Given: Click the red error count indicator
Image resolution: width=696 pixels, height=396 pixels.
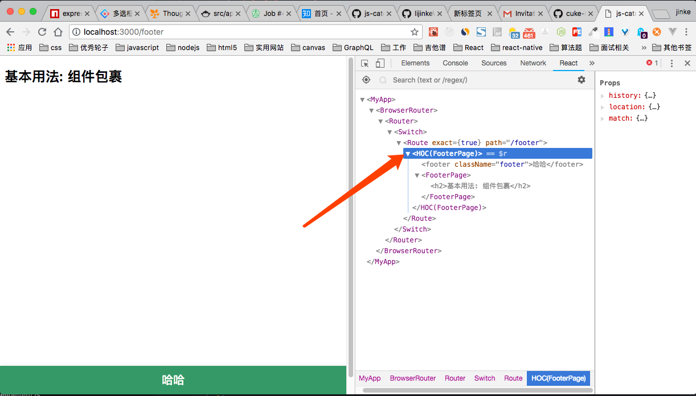Looking at the screenshot, I should click(x=652, y=63).
